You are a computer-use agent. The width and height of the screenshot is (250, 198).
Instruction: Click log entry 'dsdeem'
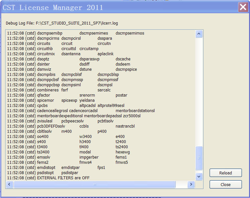123,64
